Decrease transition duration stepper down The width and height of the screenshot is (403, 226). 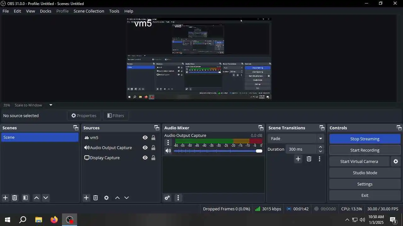click(x=321, y=151)
